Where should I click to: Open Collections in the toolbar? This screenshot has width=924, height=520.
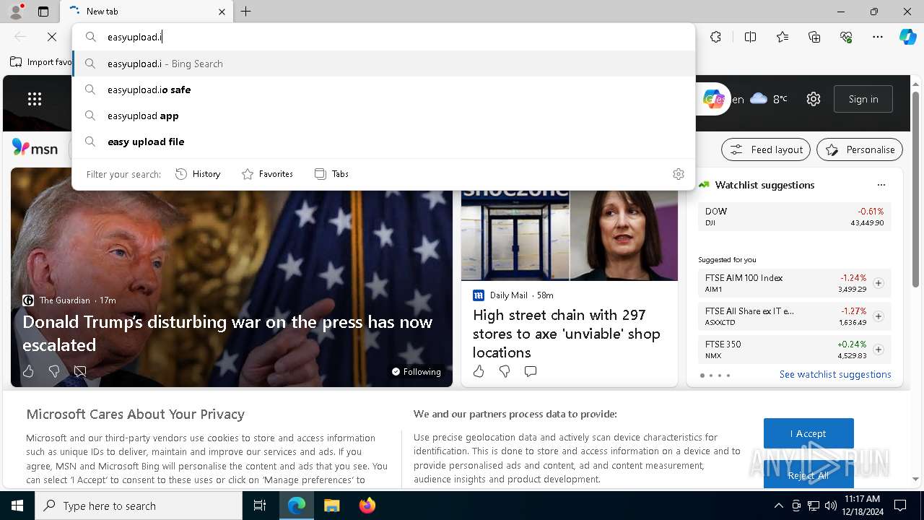pyautogui.click(x=814, y=37)
